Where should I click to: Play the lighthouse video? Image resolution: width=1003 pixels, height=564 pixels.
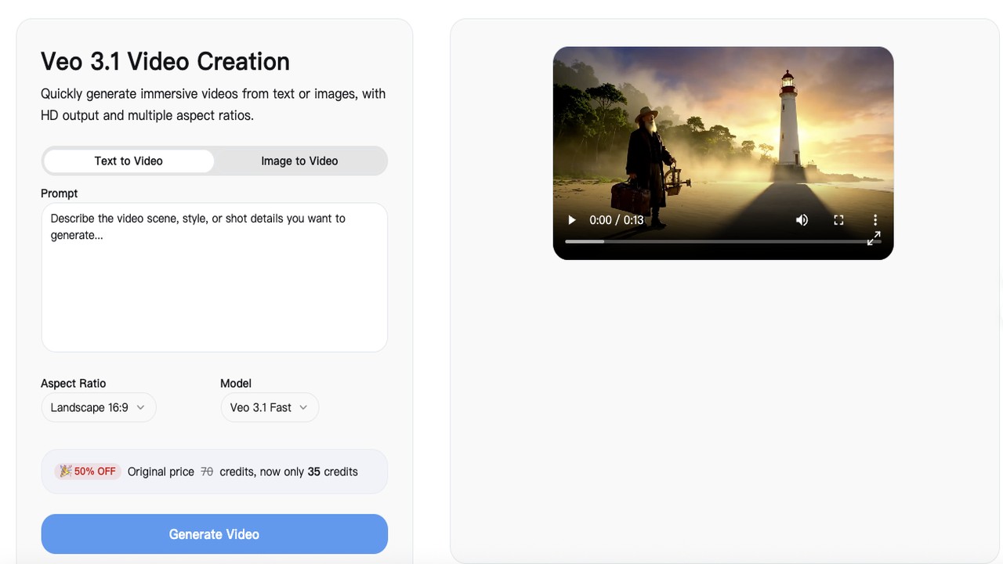pos(572,220)
